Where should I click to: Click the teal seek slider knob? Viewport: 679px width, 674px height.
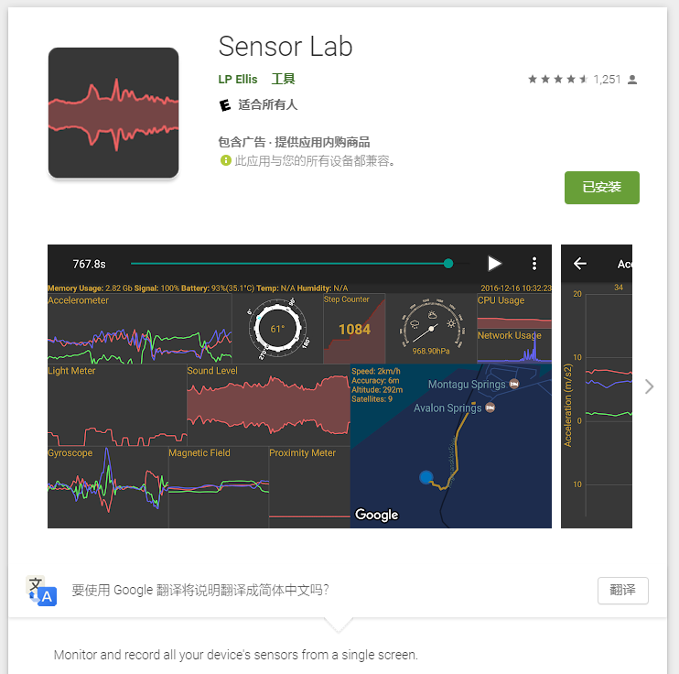448,263
